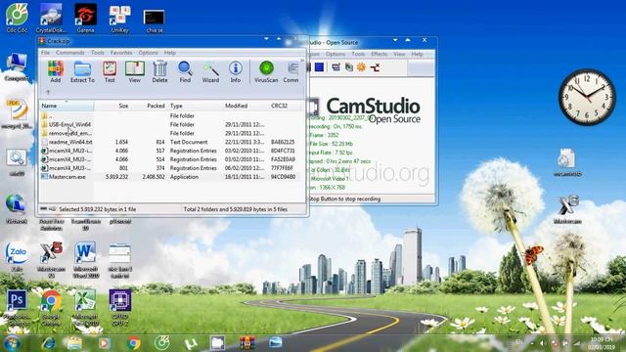The image size is (626, 352).
Task: Click the Find magnifier icon
Action: click(x=185, y=71)
